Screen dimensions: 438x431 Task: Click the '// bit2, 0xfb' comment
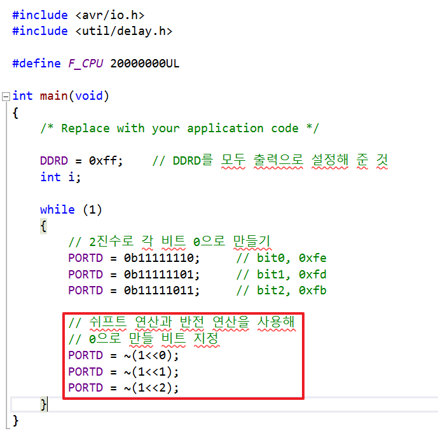pos(281,291)
